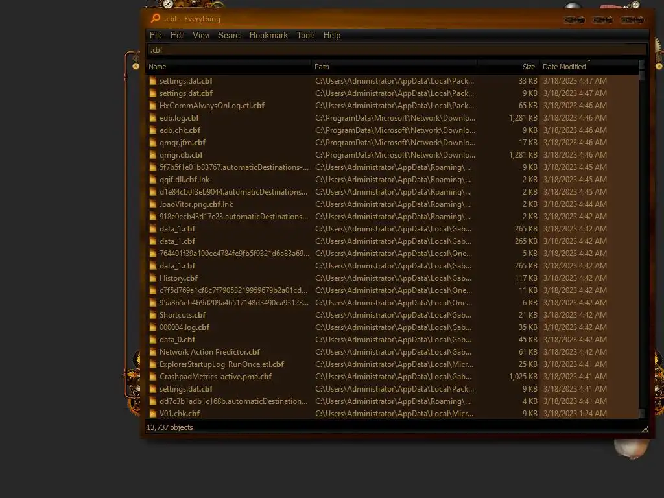
Task: Open the Search menu
Action: [x=229, y=36]
